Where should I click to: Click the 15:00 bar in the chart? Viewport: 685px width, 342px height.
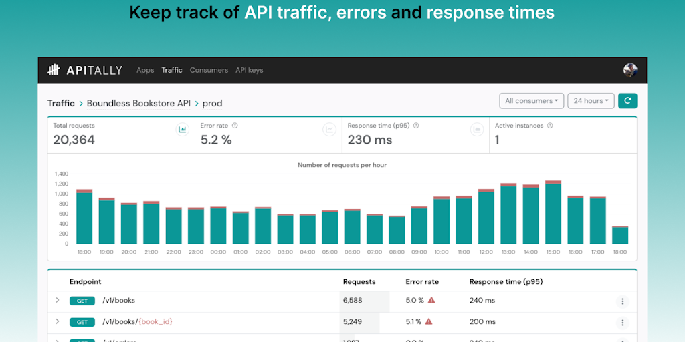click(553, 214)
